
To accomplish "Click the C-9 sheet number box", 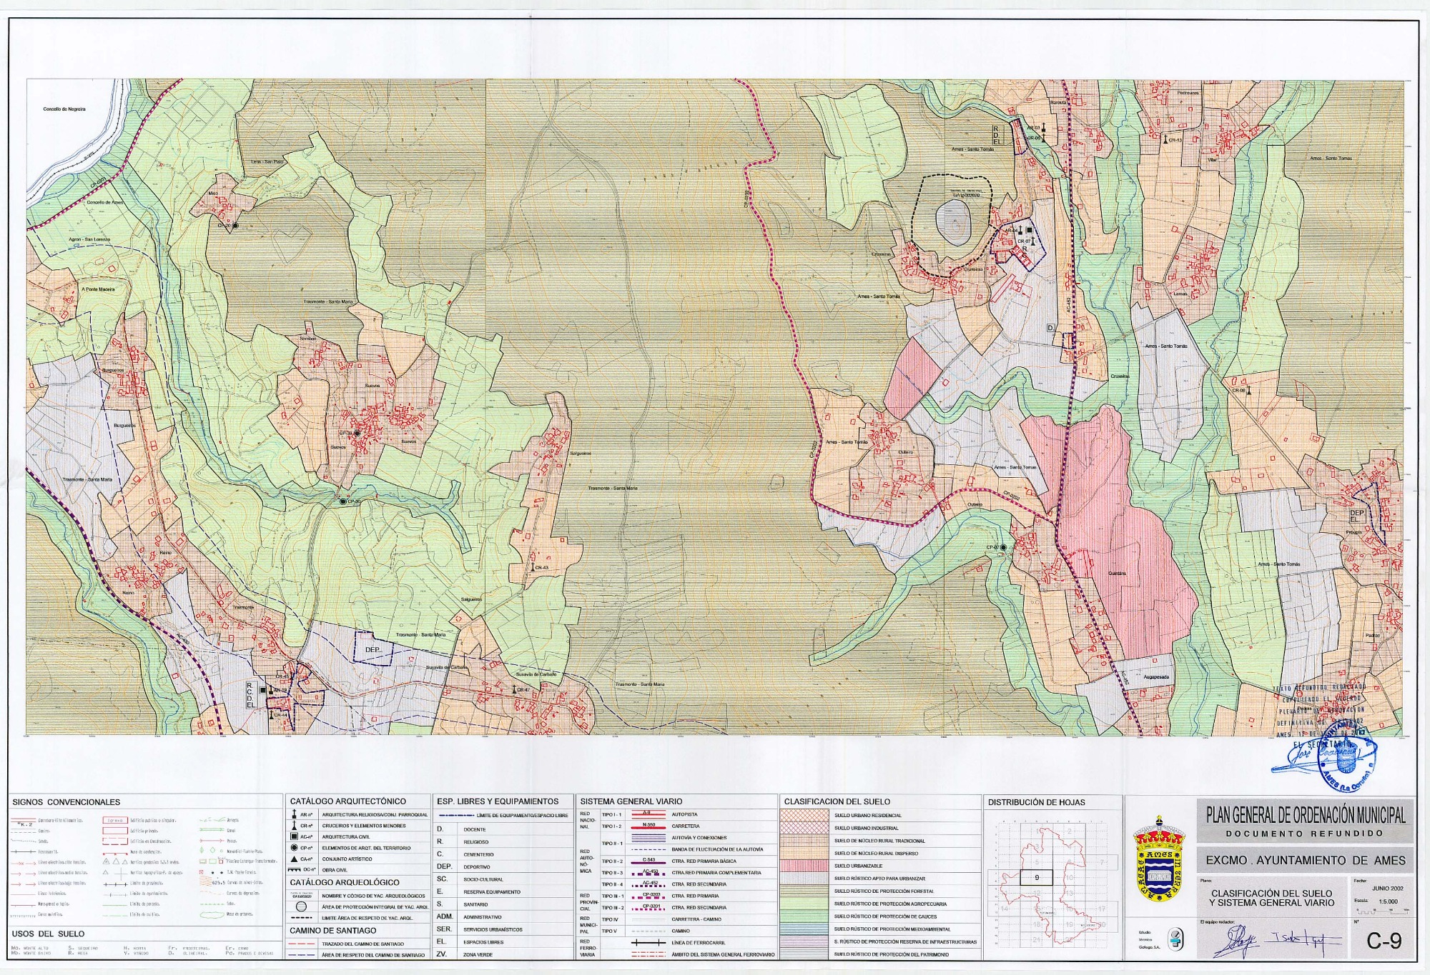I will click(1384, 941).
